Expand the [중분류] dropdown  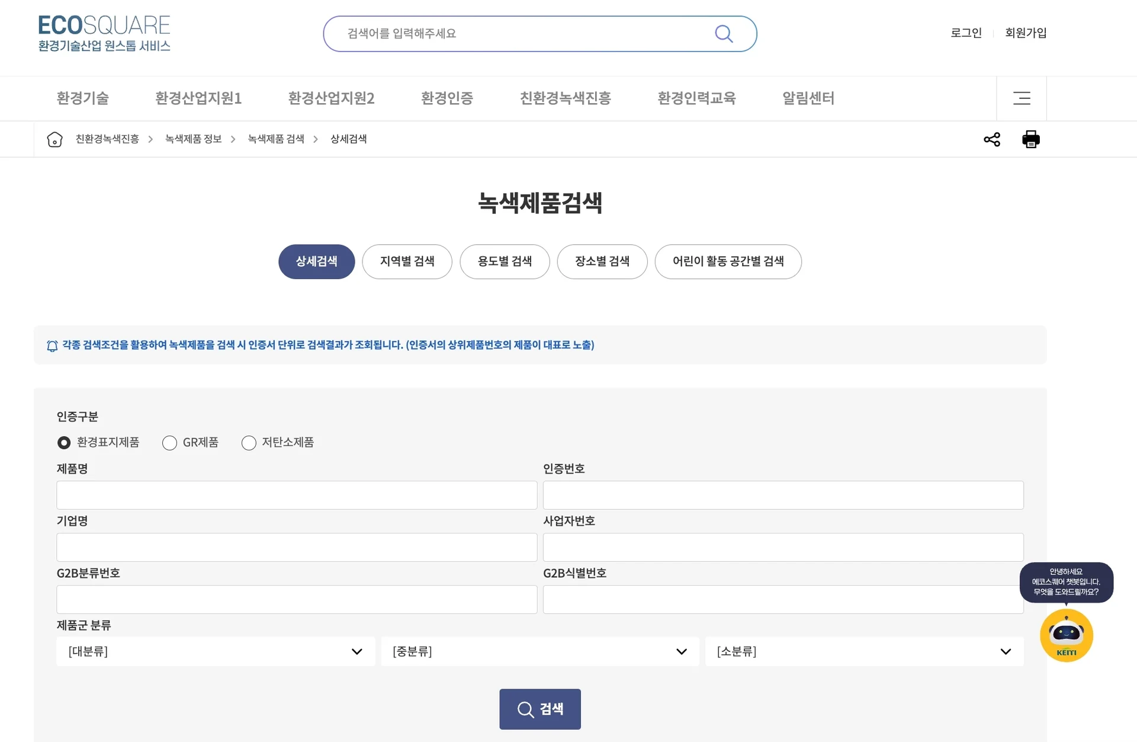coord(539,651)
